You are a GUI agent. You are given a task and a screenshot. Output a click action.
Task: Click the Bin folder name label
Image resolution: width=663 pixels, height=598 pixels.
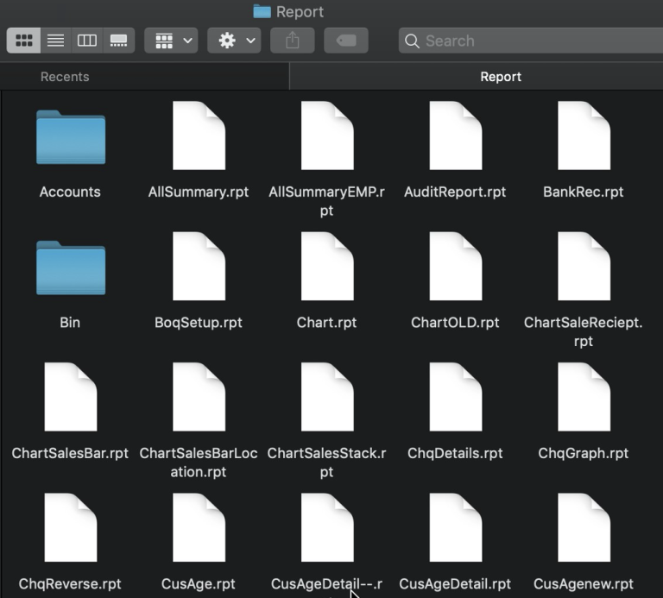tap(70, 323)
